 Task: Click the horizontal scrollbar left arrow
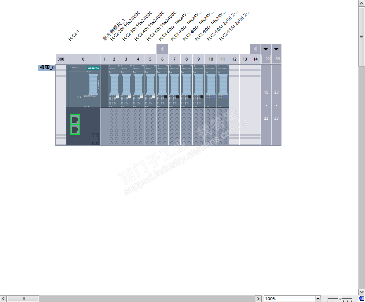click(3, 298)
